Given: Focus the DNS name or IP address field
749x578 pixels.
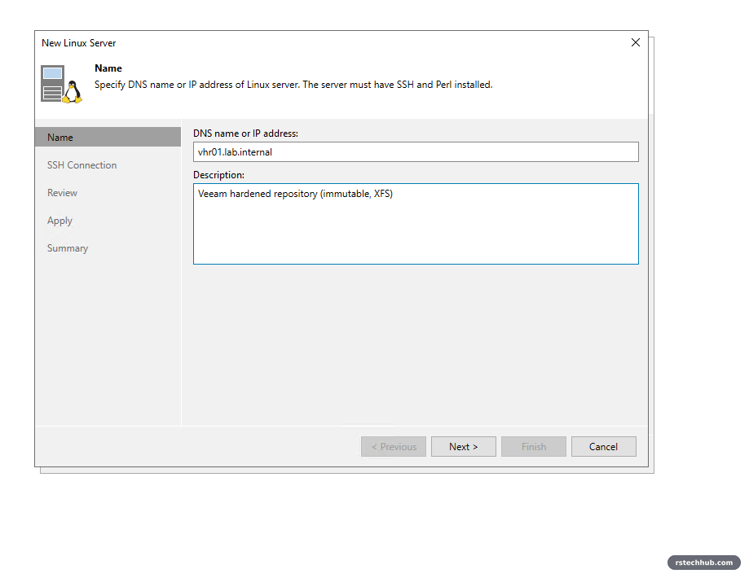Looking at the screenshot, I should coord(416,151).
